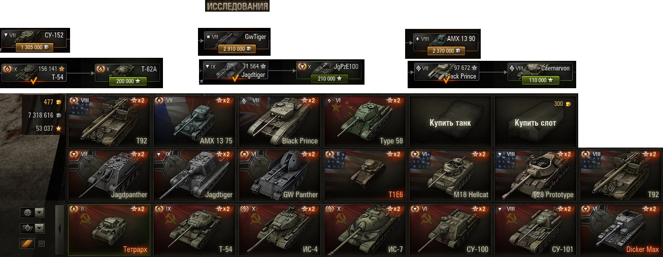
Task: Select the M18 Hellcat tank icon
Action: tap(450, 175)
